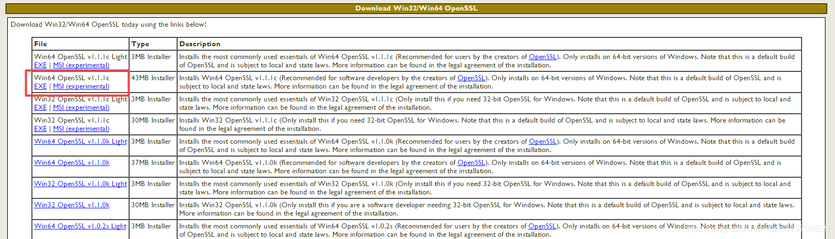Click description of 30MB Win32 OpenSSL v1.1.0k installer
Screen dimensions: 835x239
pyautogui.click(x=486, y=209)
